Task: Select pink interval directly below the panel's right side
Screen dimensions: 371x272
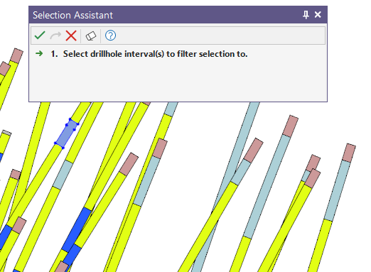Action: pyautogui.click(x=291, y=126)
